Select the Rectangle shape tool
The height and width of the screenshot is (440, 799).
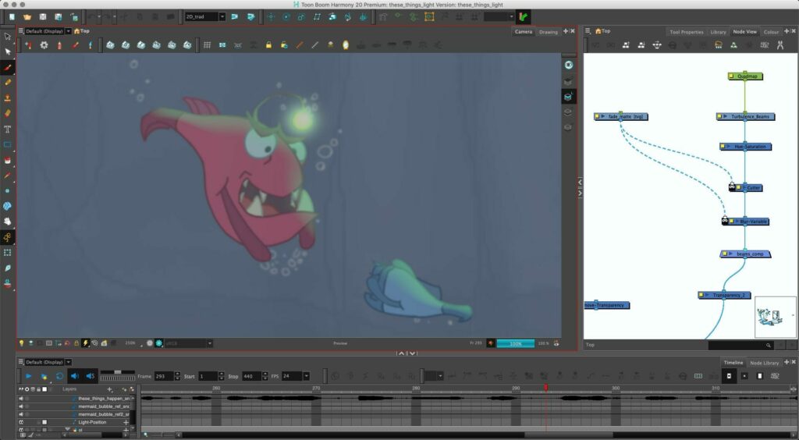(7, 144)
